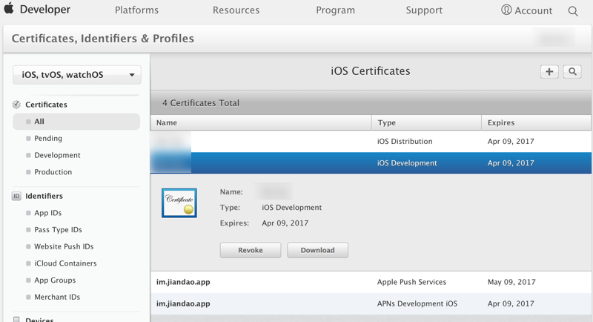The image size is (593, 322).
Task: Open the Support menu
Action: [x=424, y=10]
